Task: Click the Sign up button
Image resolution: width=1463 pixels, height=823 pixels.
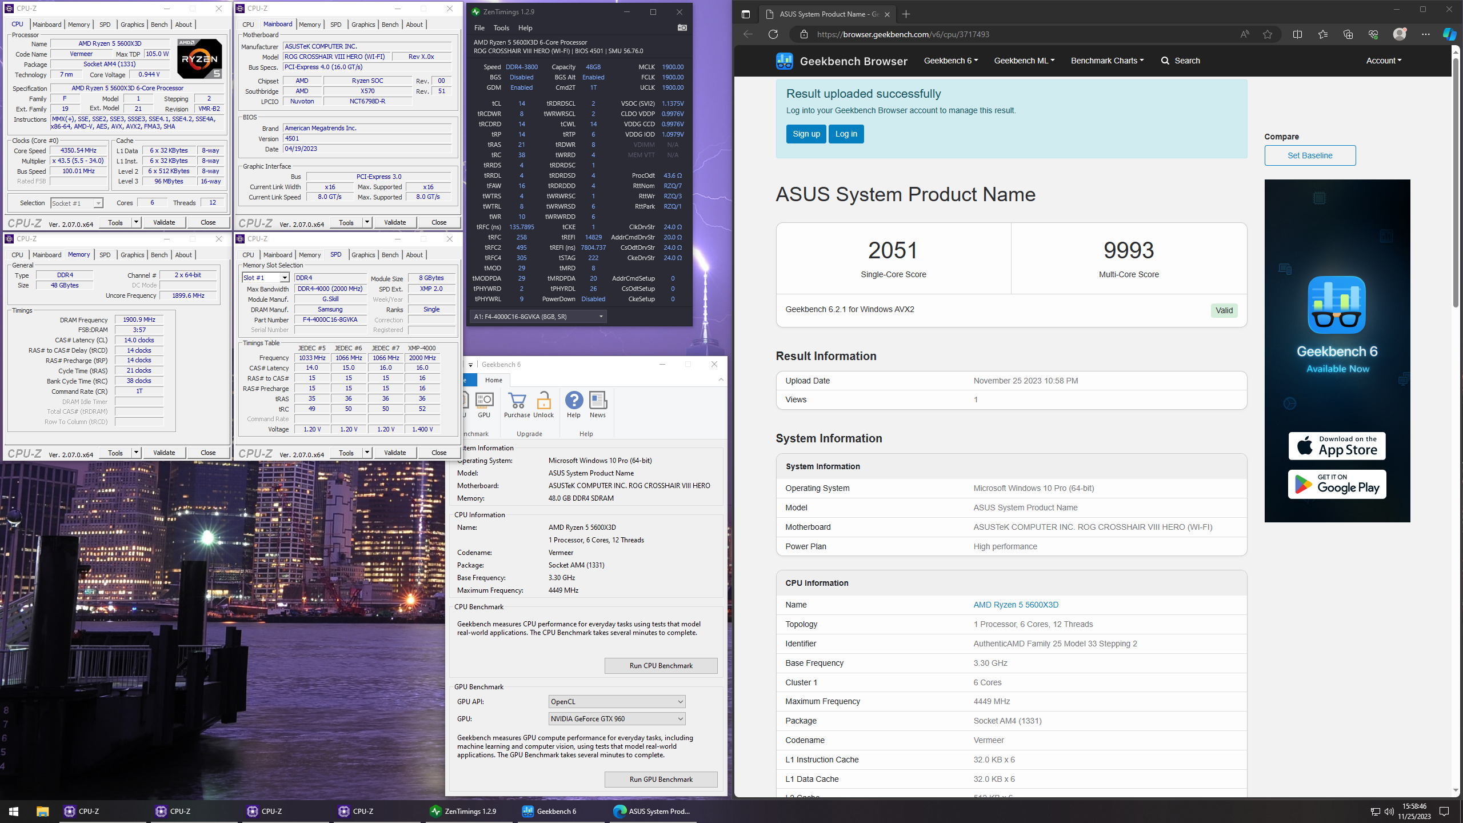Action: point(806,134)
